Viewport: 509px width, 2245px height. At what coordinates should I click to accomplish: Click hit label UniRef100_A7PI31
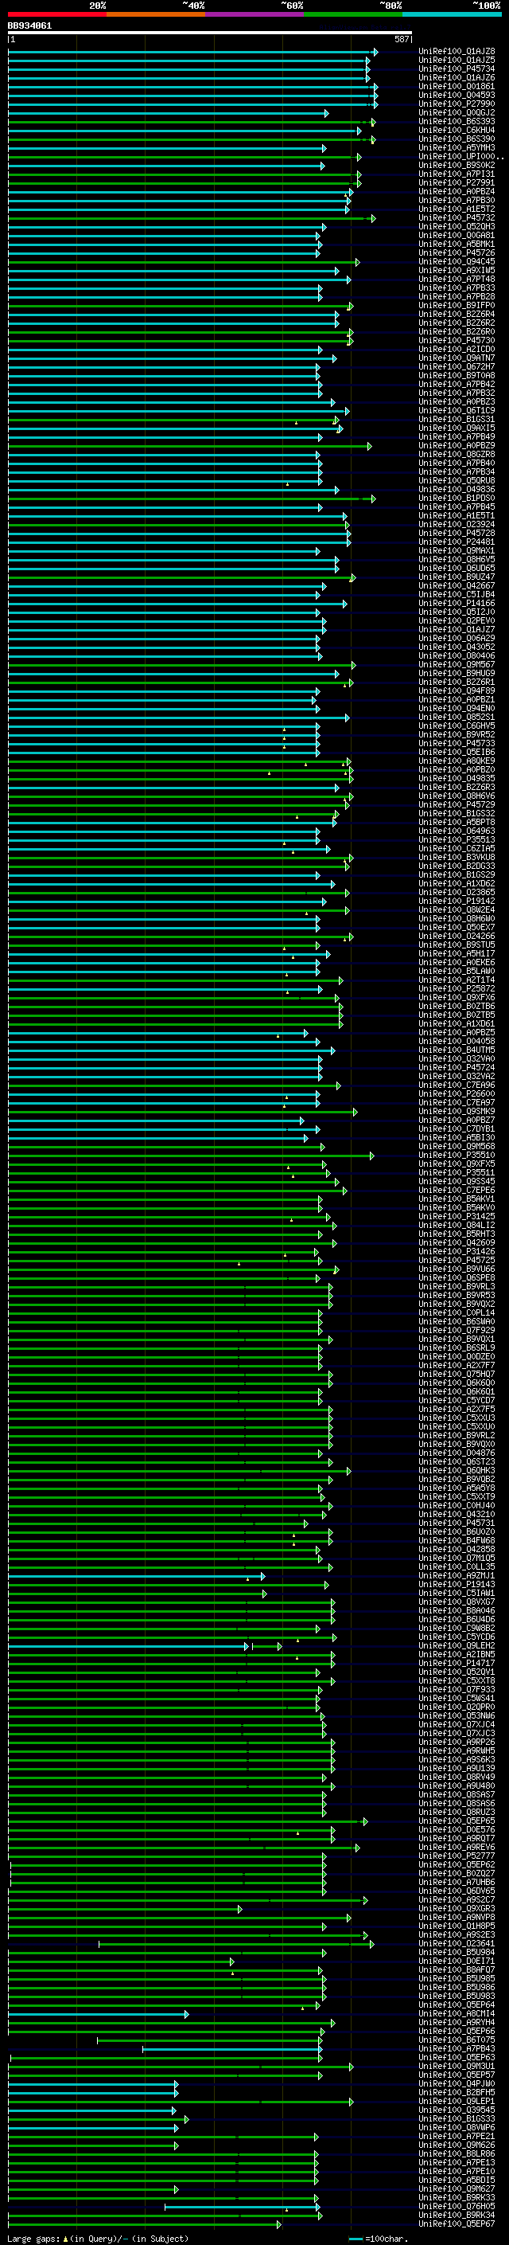coord(457,174)
